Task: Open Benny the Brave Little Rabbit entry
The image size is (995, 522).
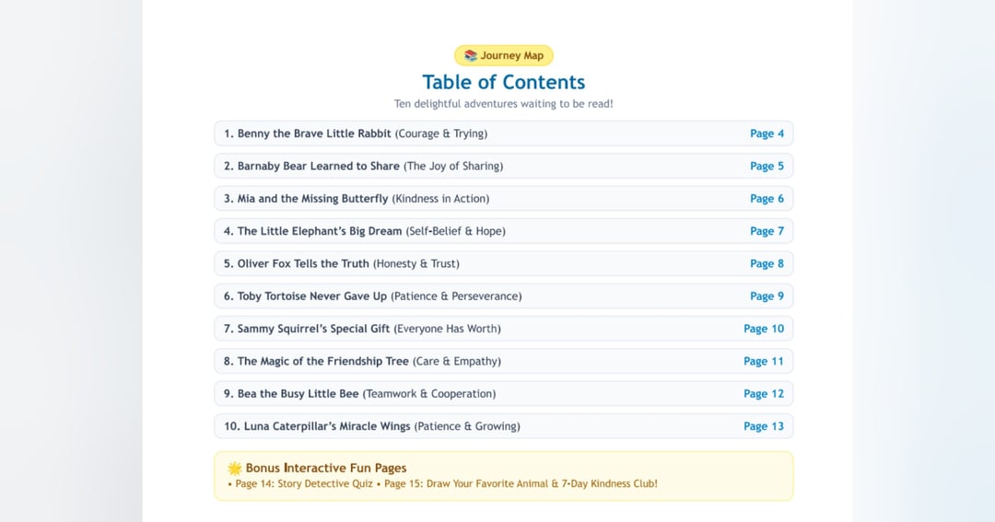Action: click(x=504, y=133)
